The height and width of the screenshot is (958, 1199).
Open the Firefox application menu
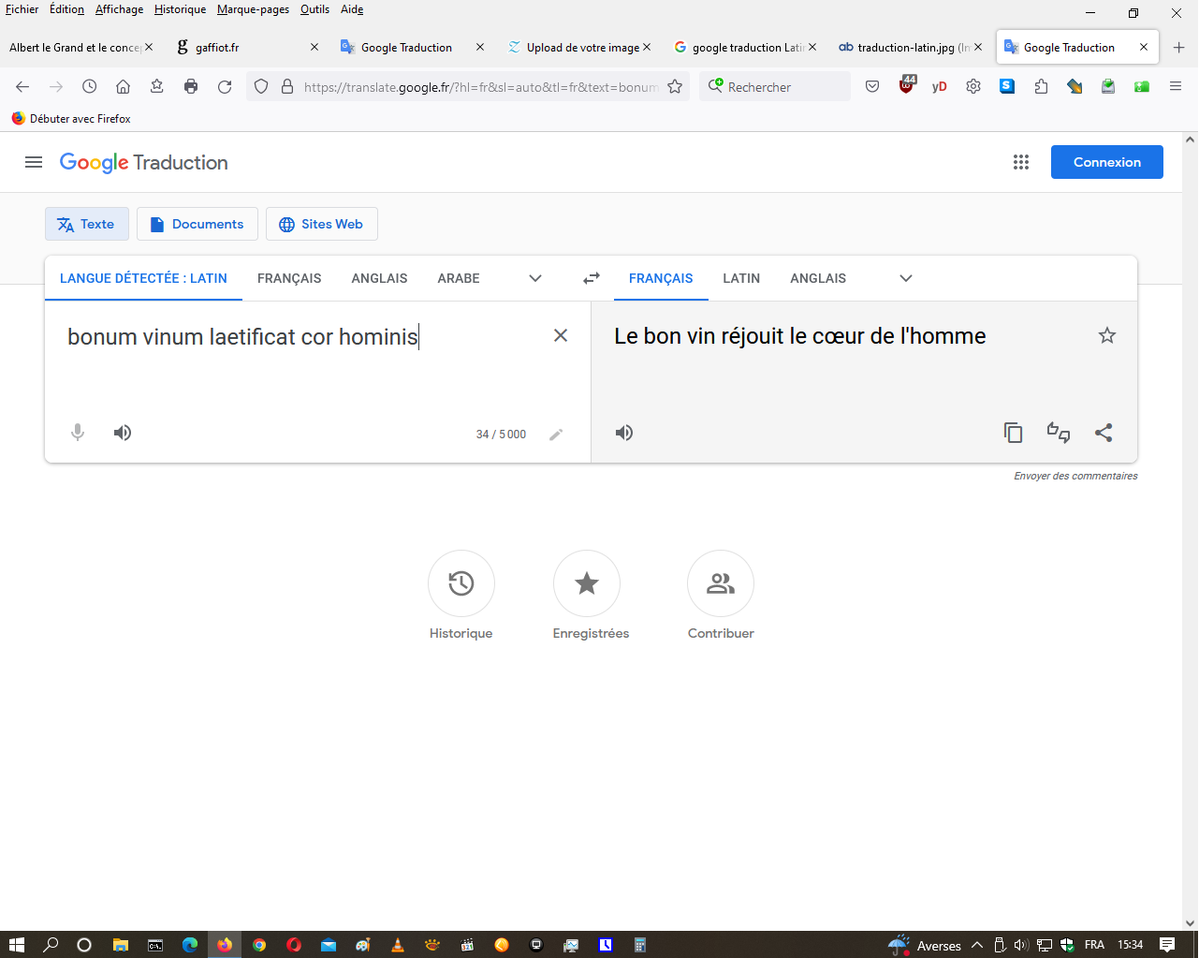click(x=1176, y=87)
